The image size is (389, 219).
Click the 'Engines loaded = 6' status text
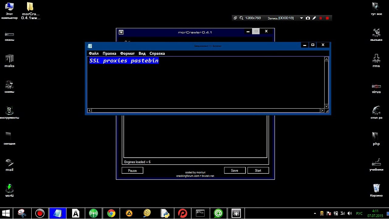(137, 162)
